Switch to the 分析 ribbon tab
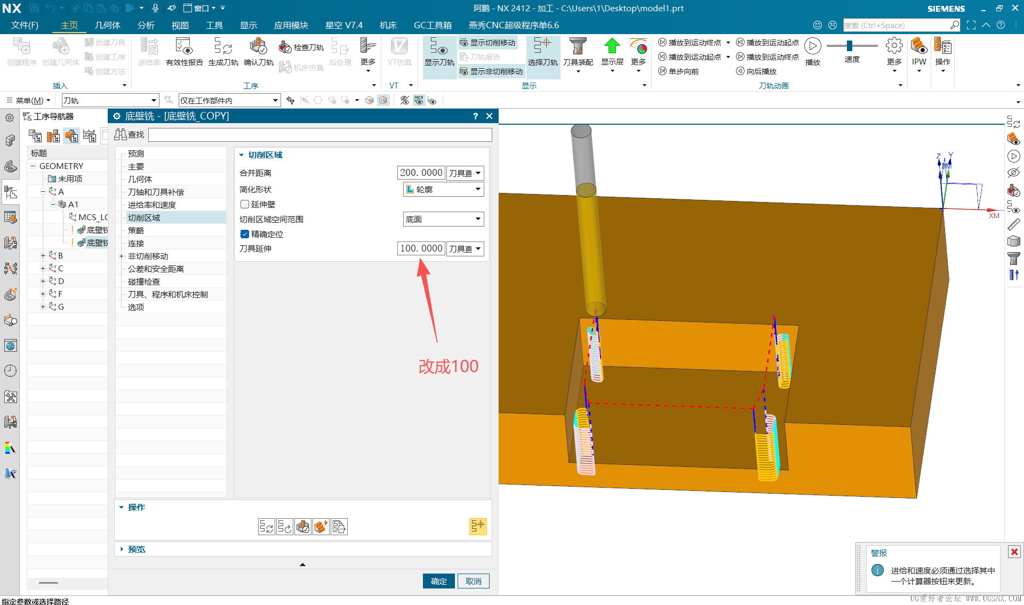The image size is (1024, 605). point(146,25)
